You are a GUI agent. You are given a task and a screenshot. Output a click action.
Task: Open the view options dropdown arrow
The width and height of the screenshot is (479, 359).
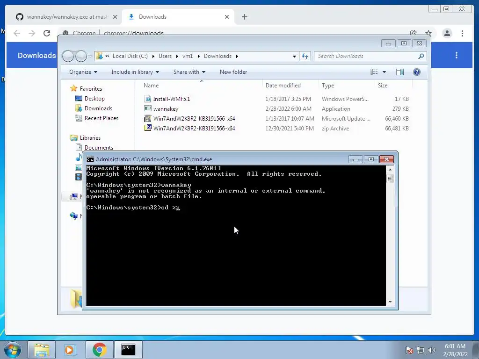[384, 72]
